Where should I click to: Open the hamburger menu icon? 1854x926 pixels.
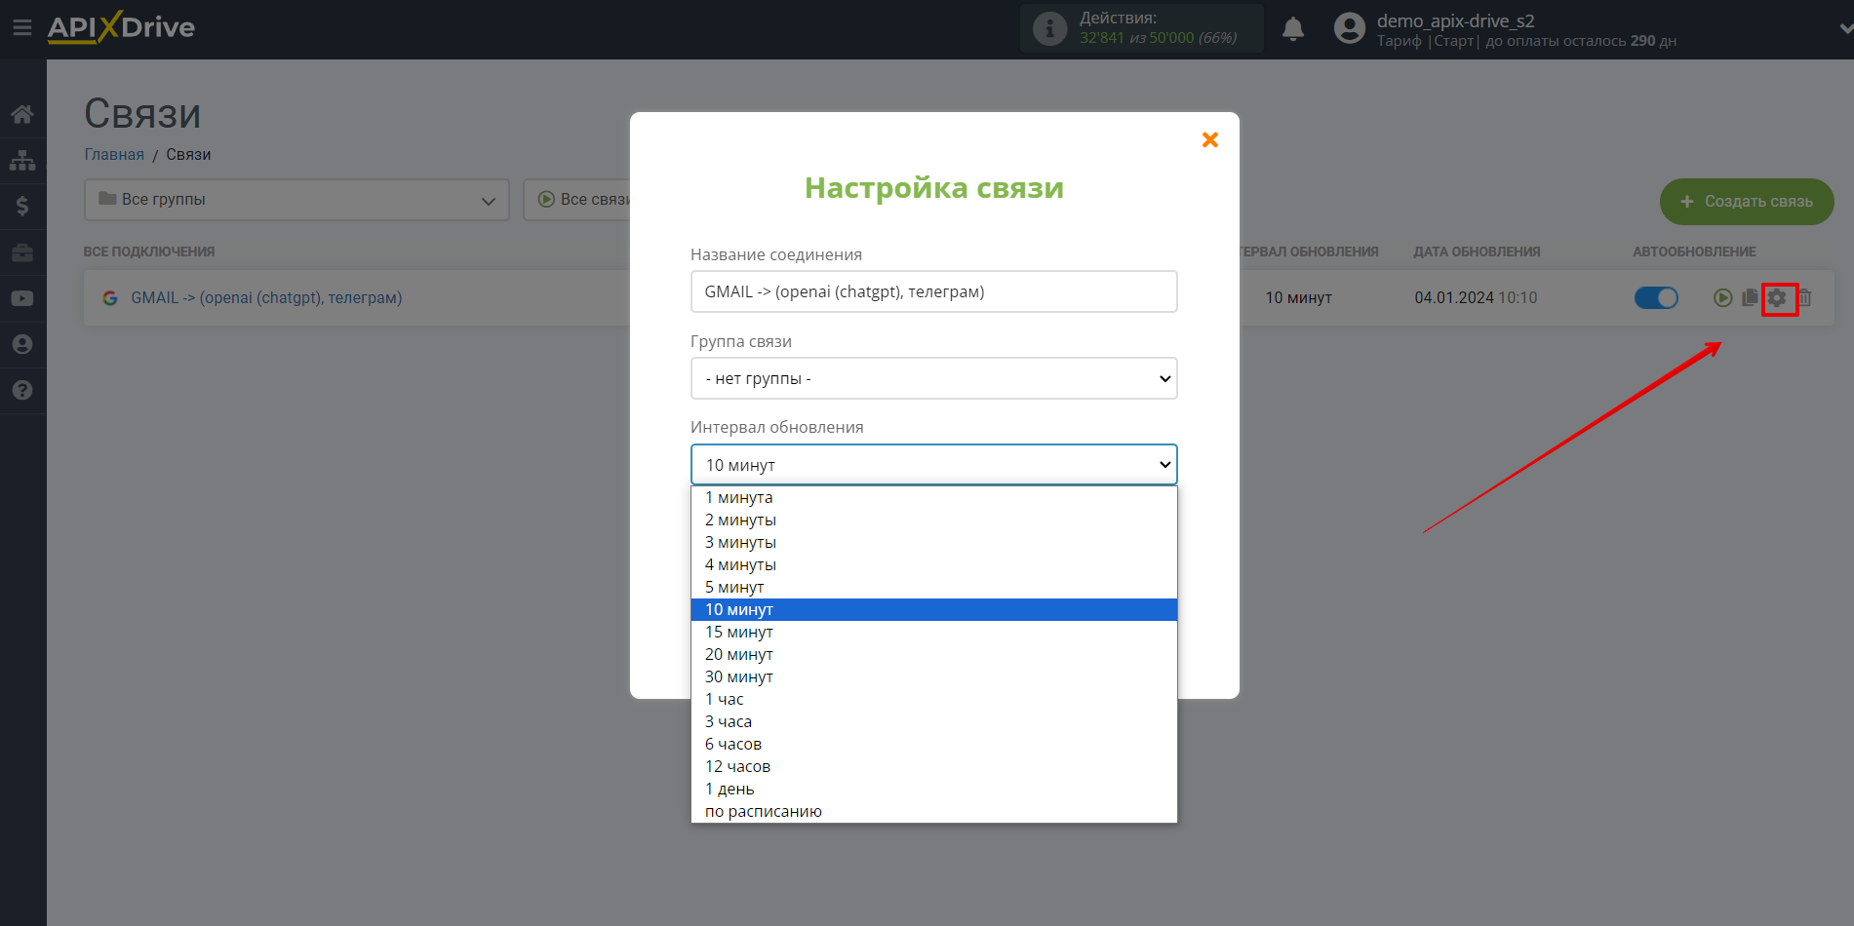point(21,27)
